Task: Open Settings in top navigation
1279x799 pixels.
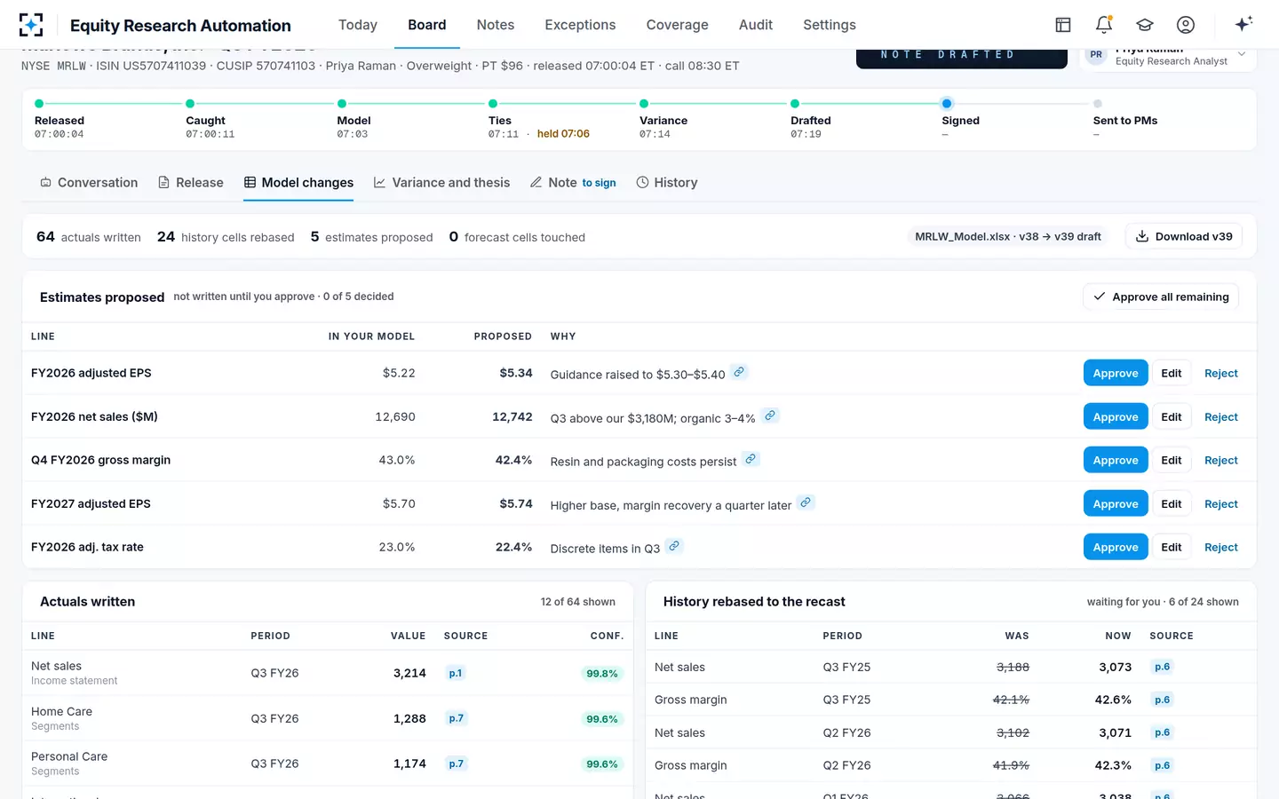Action: click(830, 25)
